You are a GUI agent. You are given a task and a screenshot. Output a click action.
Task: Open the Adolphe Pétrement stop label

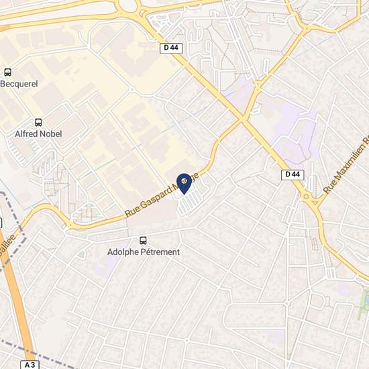click(144, 252)
